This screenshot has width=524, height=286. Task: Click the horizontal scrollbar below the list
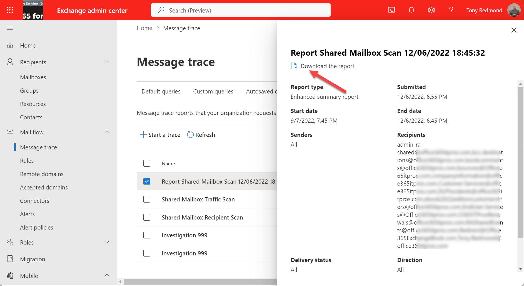point(200,282)
